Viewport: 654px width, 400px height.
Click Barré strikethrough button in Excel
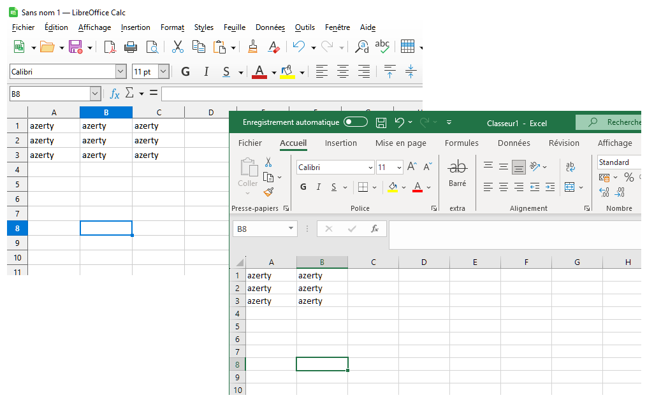tap(457, 173)
